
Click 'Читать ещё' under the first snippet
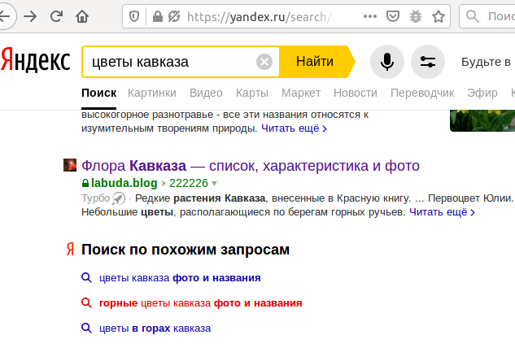(294, 128)
